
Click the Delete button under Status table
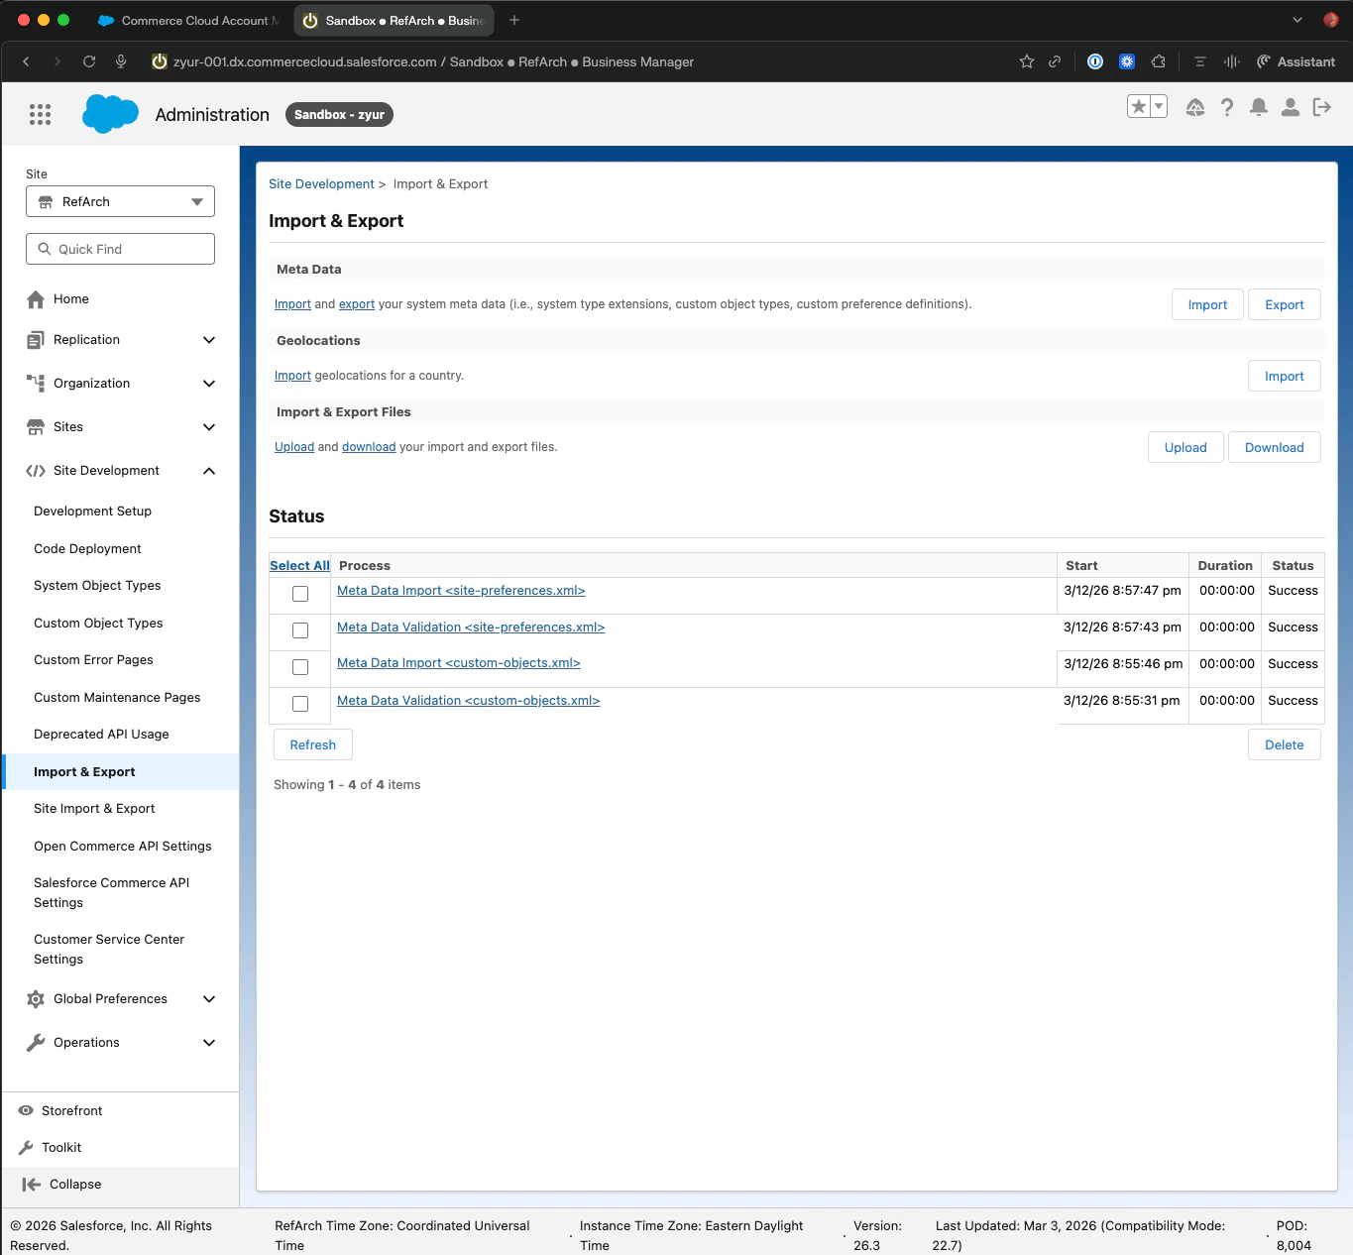[x=1285, y=744]
